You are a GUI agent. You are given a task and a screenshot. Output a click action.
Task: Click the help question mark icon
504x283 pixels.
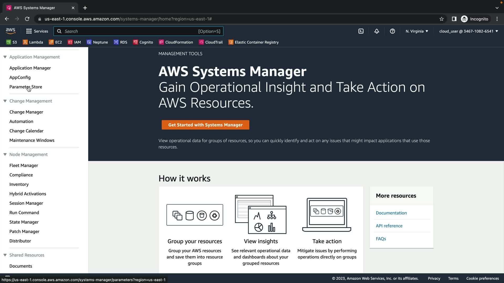click(x=392, y=31)
